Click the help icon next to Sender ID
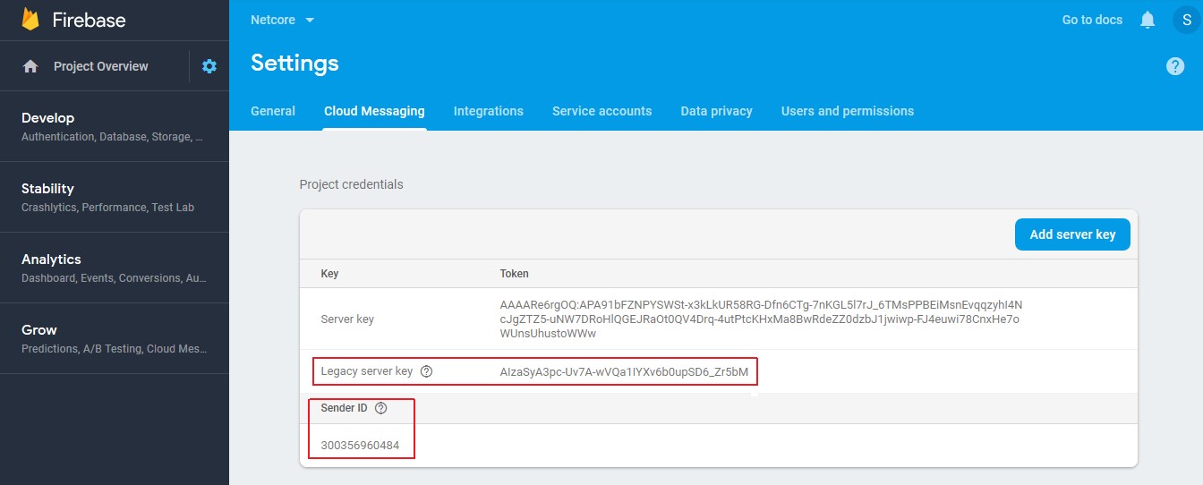 coord(381,408)
